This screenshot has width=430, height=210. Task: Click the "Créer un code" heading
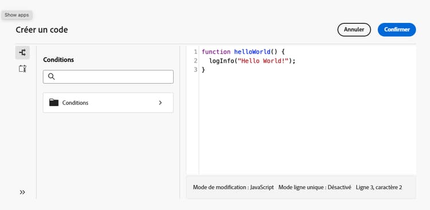[42, 30]
